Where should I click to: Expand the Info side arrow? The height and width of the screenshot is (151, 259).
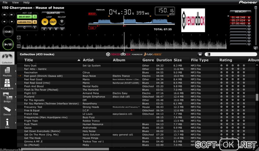point(16,123)
